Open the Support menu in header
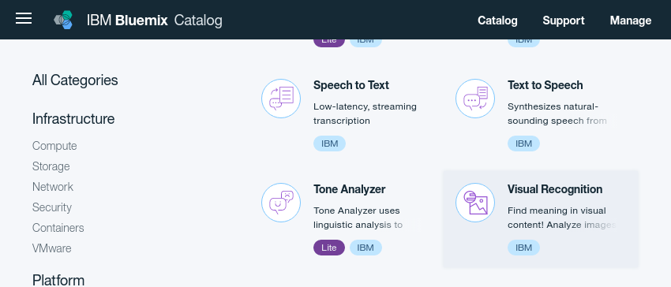The image size is (671, 287). 564,20
